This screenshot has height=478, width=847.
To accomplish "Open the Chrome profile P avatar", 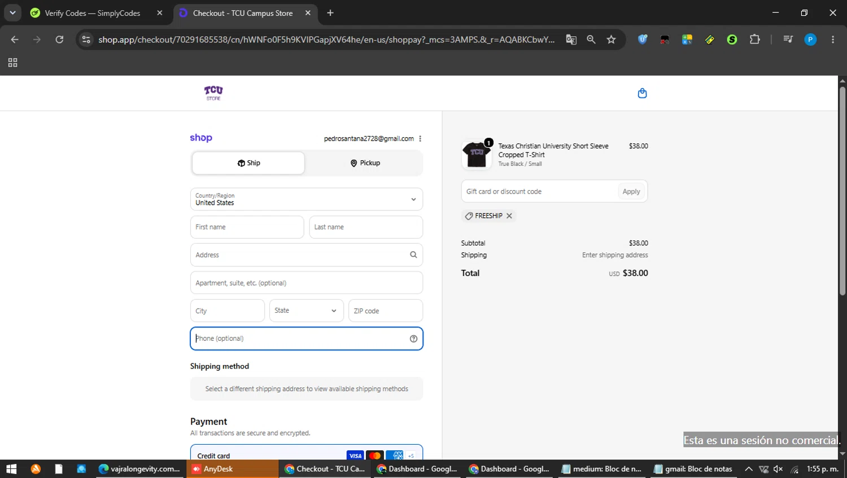I will click(810, 40).
